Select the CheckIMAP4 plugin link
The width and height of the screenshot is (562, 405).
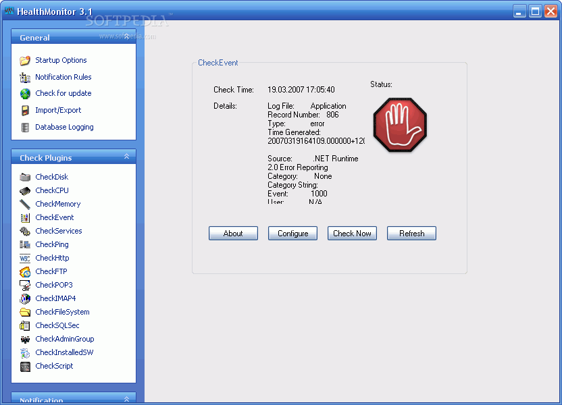click(x=55, y=298)
